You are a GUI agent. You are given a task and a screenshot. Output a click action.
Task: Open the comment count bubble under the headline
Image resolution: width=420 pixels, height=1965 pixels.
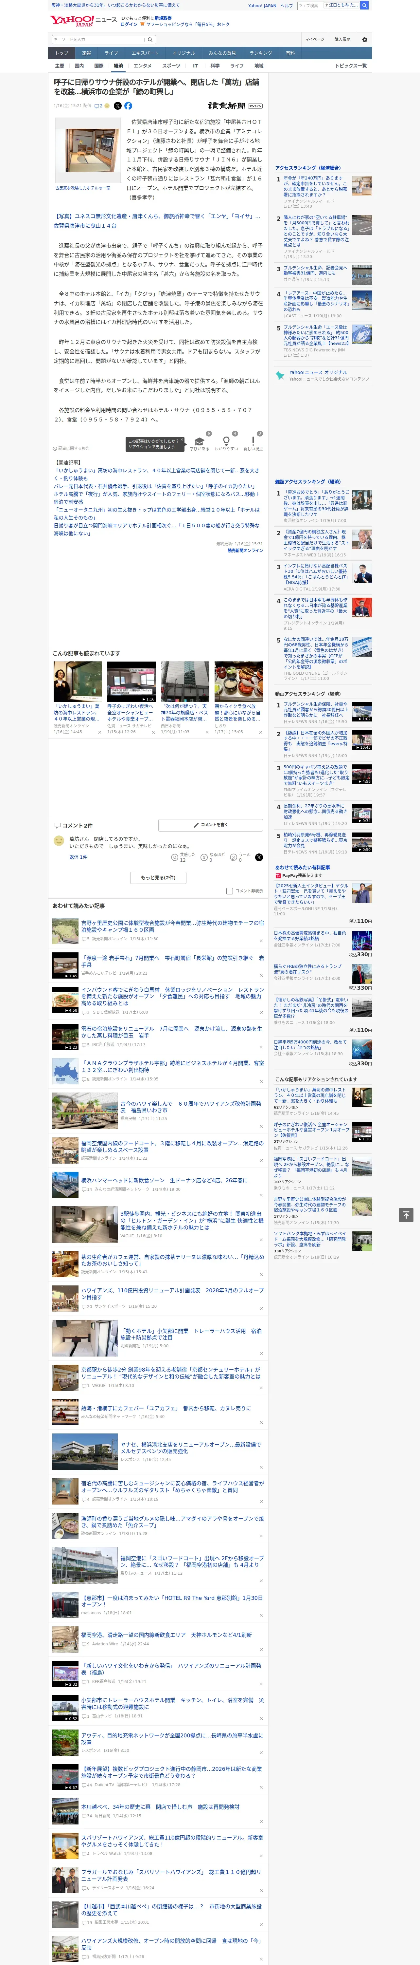point(98,106)
